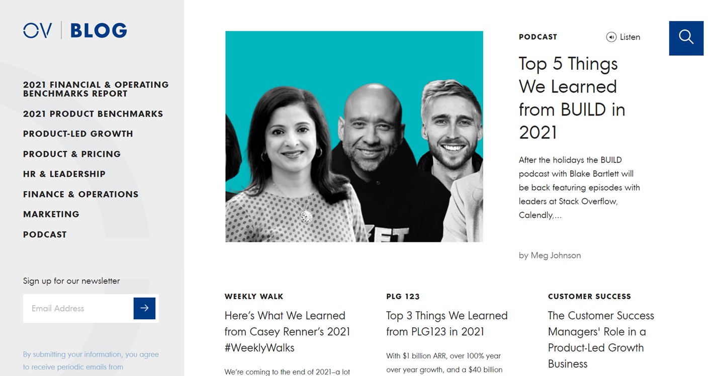Open search with the magnifying glass icon
The height and width of the screenshot is (376, 724).
(x=686, y=38)
